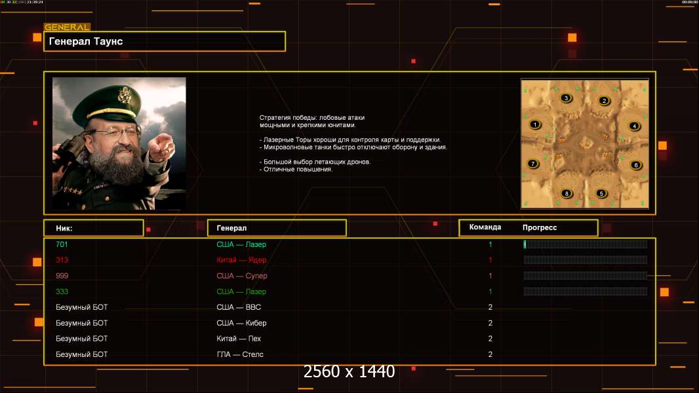Viewport: 699px width, 393px height.
Task: Click the loading progress bar for player 701
Action: [x=585, y=244]
